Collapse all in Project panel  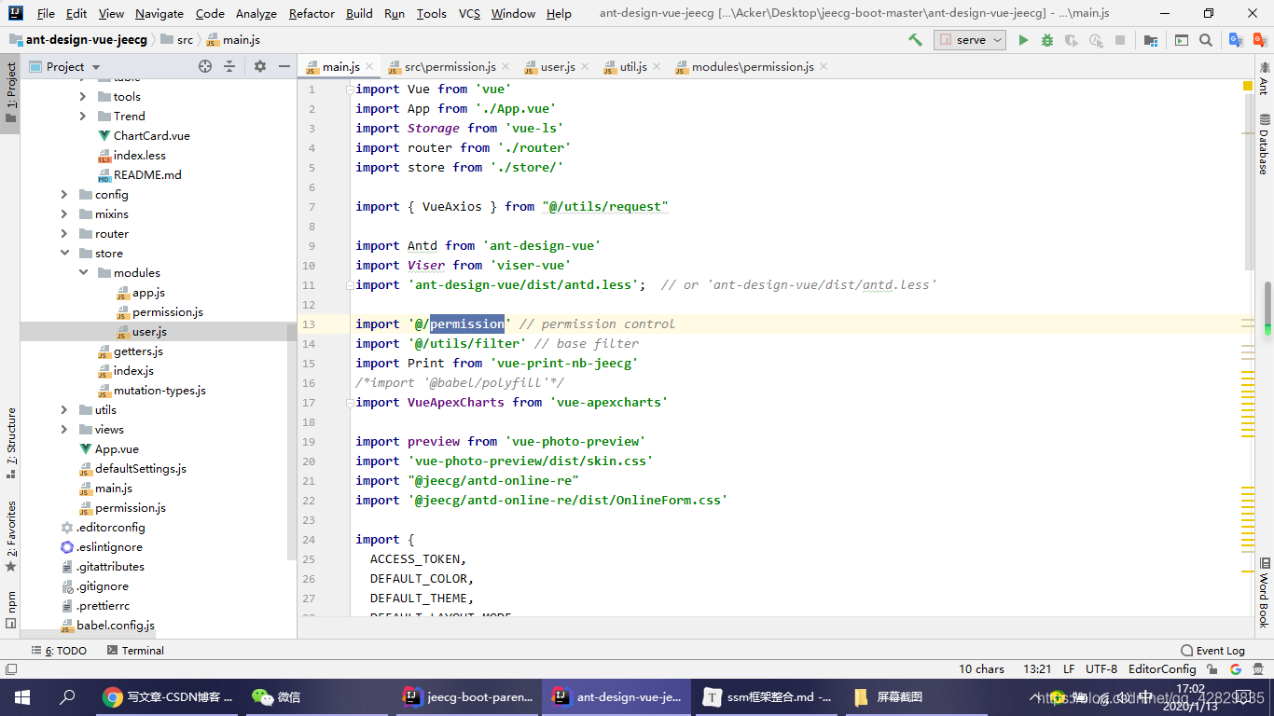[229, 66]
